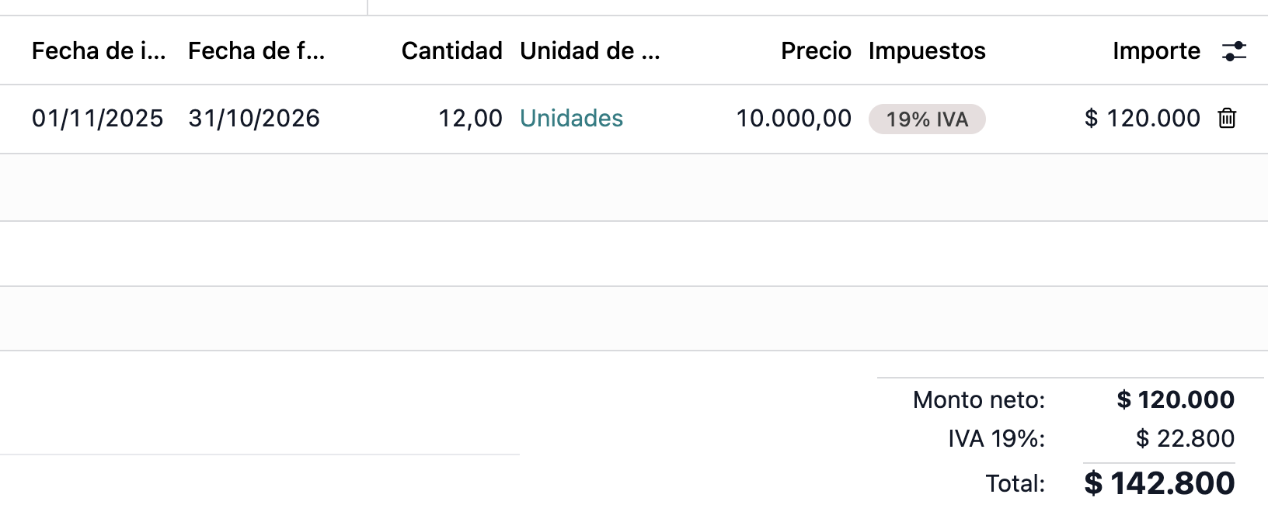The width and height of the screenshot is (1268, 515).
Task: Open the Unidades unit of measure link
Action: point(571,119)
